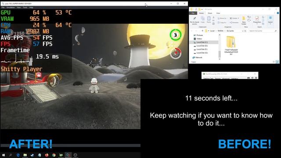Click the taskbar Search icon
The width and height of the screenshot is (281, 158).
click(11, 155)
